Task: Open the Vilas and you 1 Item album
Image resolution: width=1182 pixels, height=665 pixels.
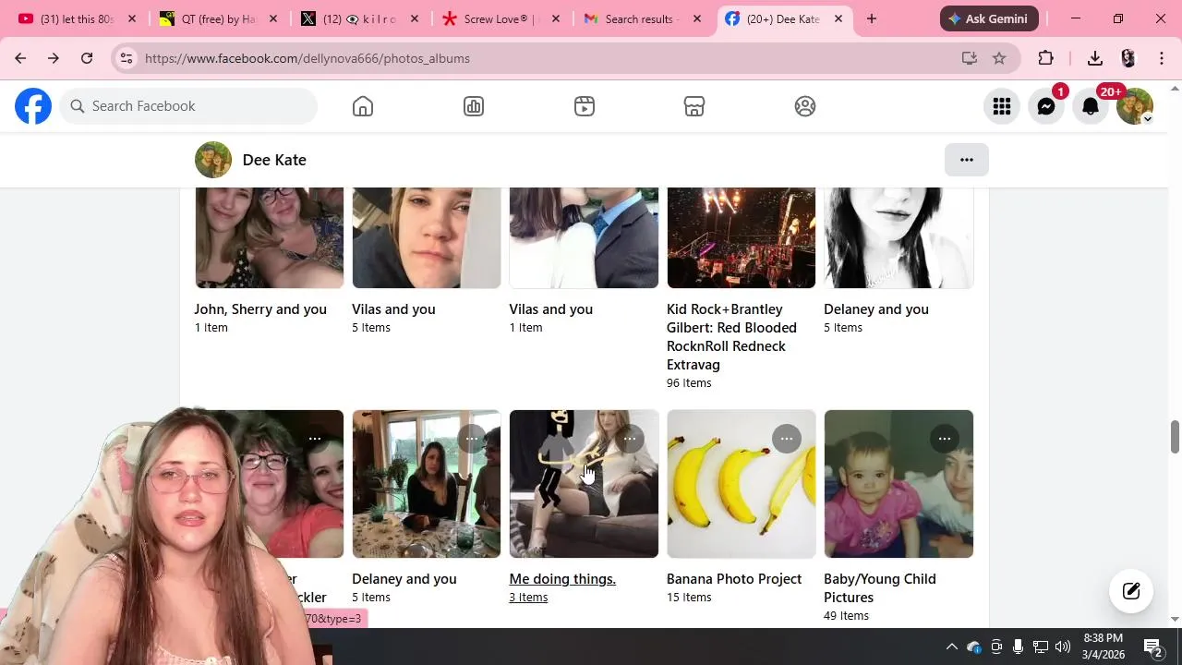Action: tap(550, 309)
